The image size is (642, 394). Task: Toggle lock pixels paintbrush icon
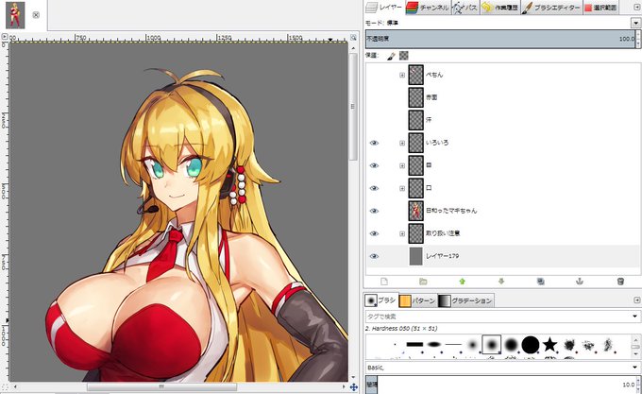coord(391,56)
